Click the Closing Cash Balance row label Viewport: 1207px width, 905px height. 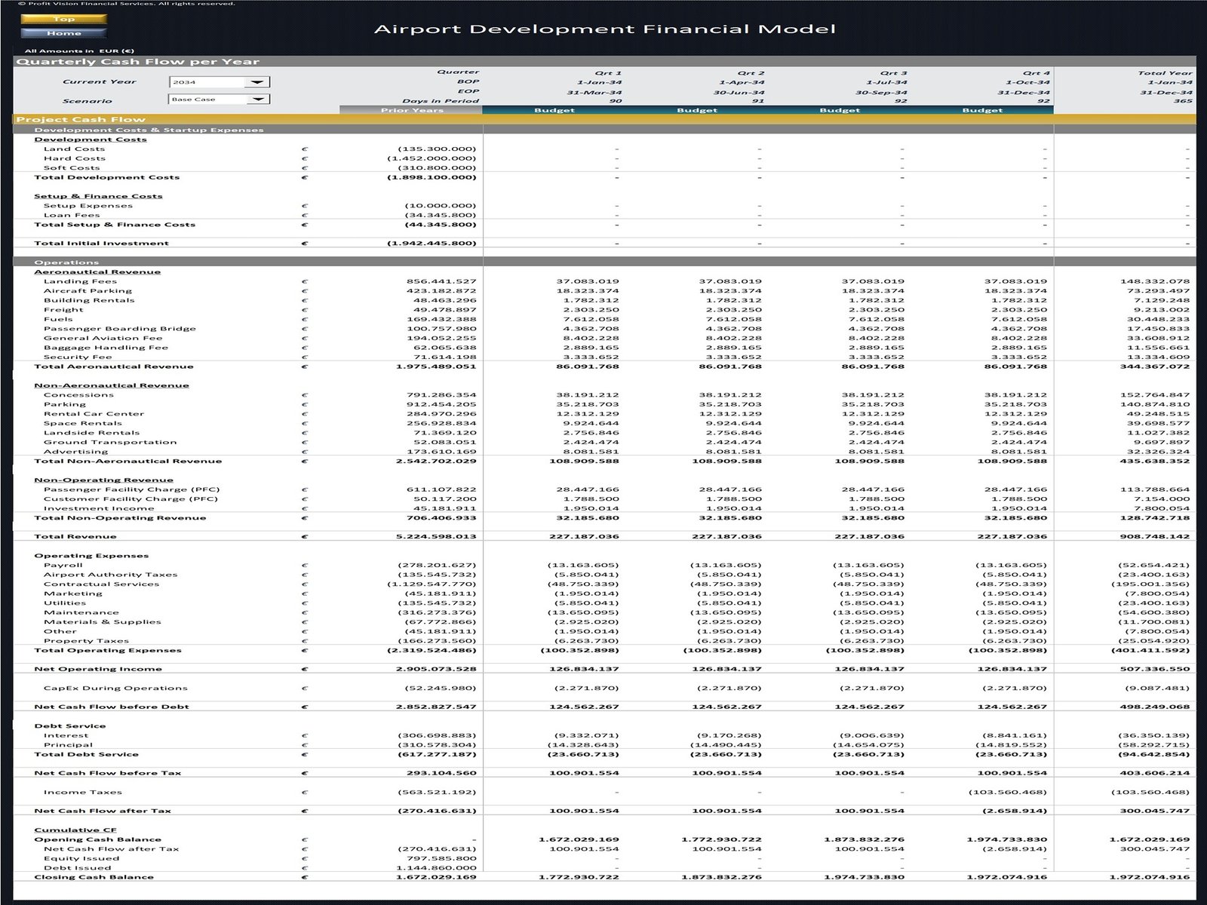[94, 877]
